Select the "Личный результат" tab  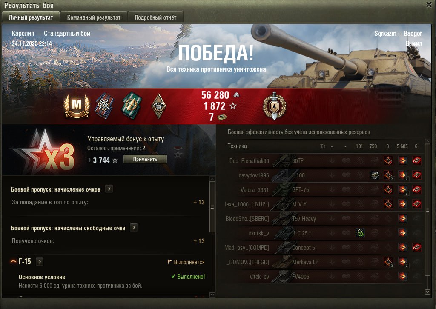click(31, 17)
